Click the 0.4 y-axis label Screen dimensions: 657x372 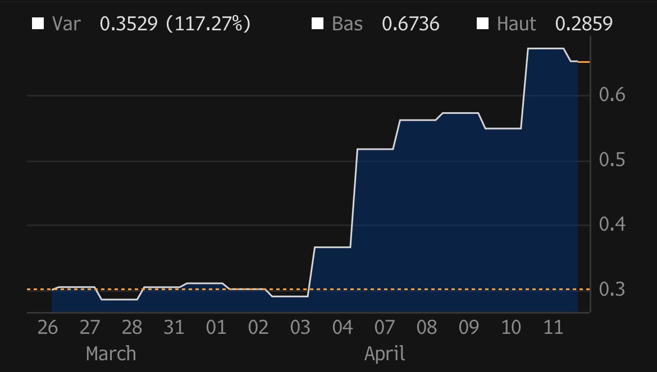pos(612,224)
